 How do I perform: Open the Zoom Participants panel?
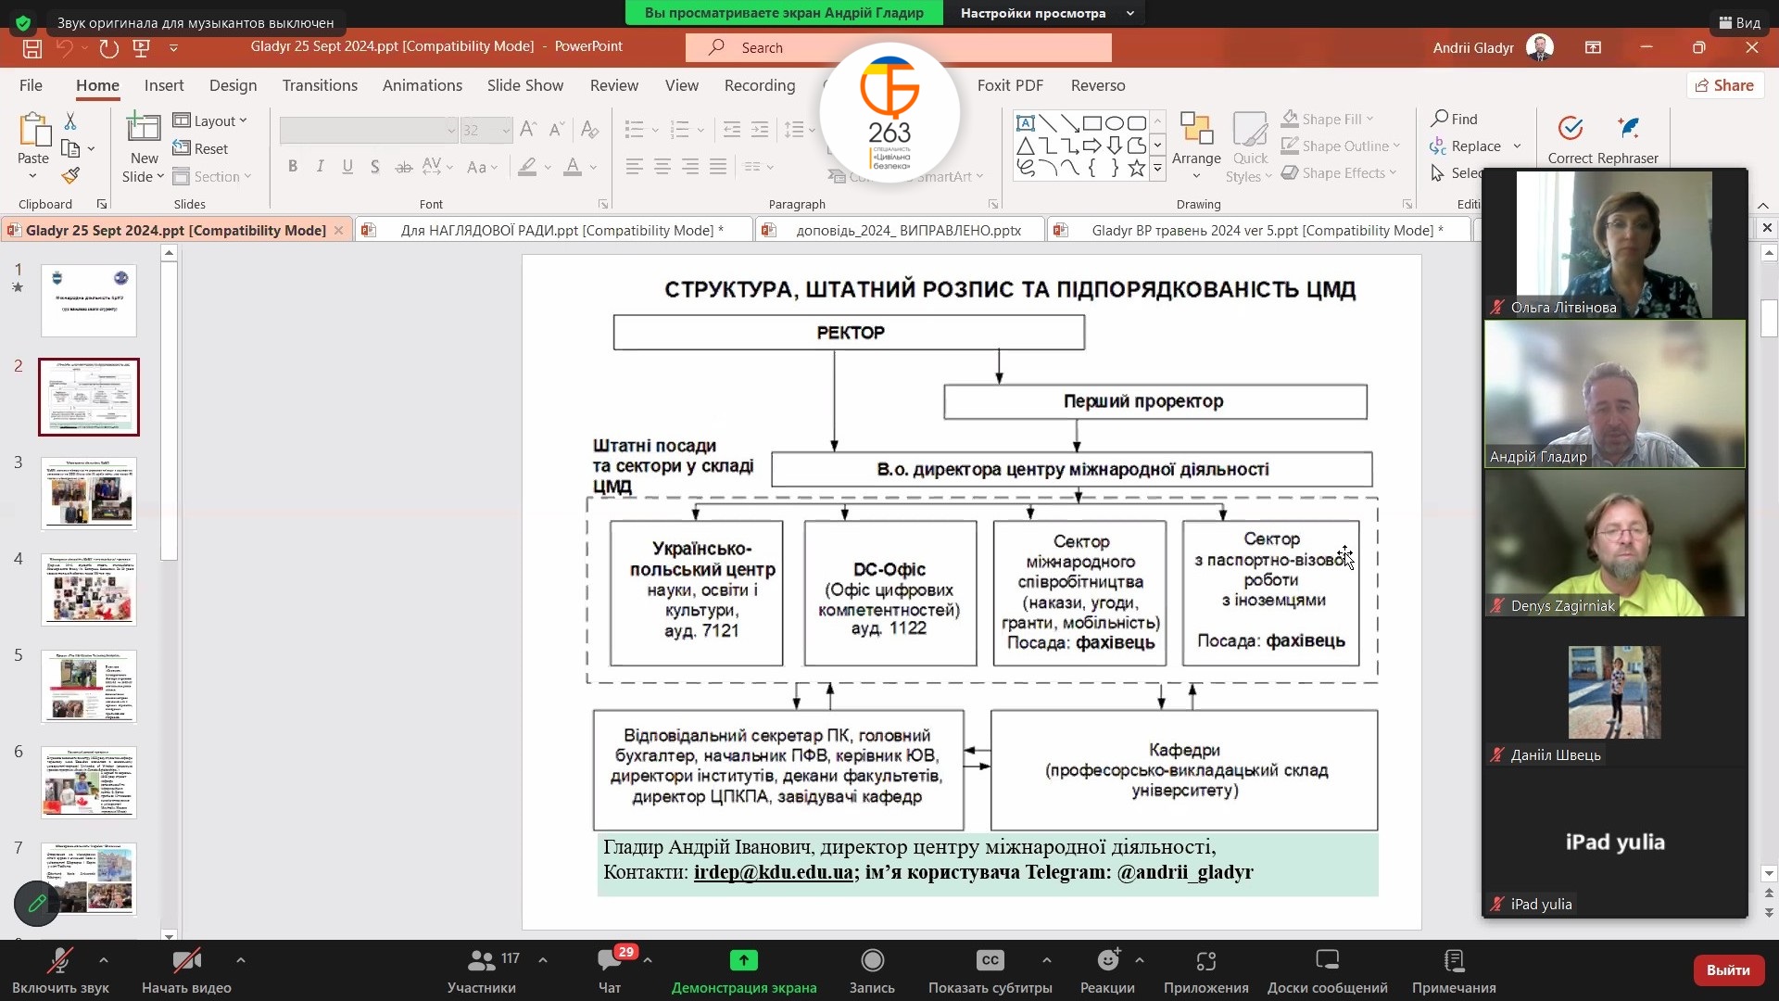pyautogui.click(x=481, y=971)
